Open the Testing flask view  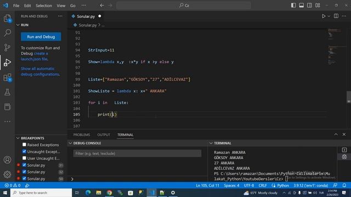(x=7, y=92)
